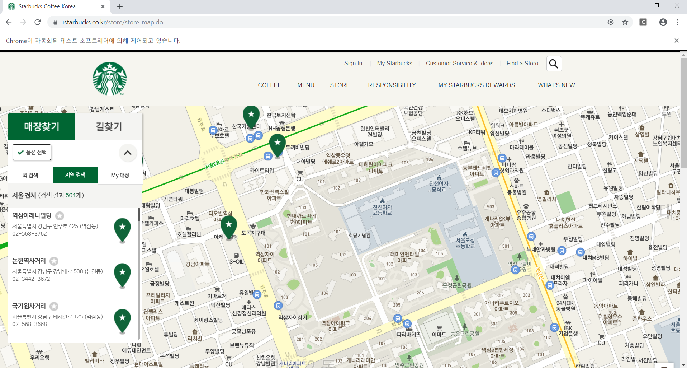Favorite 국기원사거리 with its star toggle
Image resolution: width=687 pixels, height=368 pixels.
[x=54, y=306]
